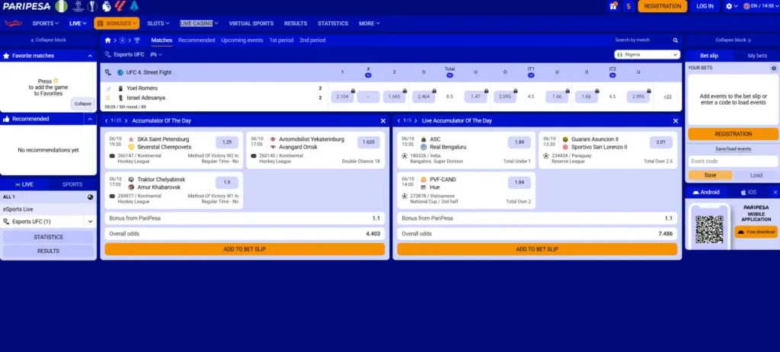
Task: Click the search magnifier icon
Action: coord(676,40)
